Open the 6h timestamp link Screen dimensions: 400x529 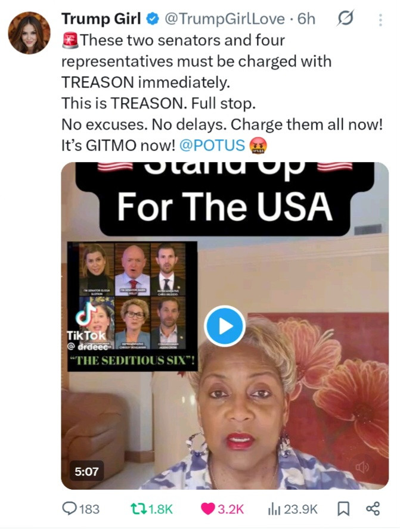(306, 19)
